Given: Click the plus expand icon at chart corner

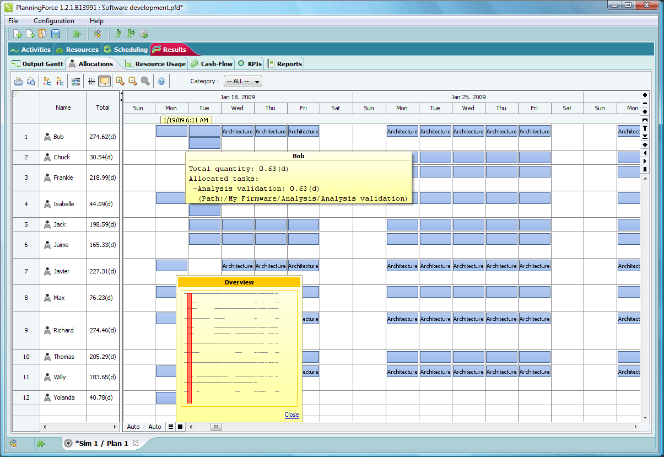Looking at the screenshot, I should click(x=645, y=95).
